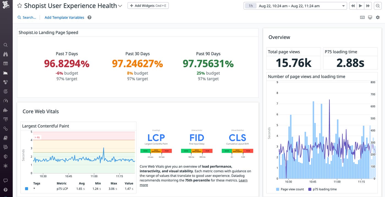Zoom out the time range with magnifier icon
Screen dimensions: 385x197
coord(378,6)
